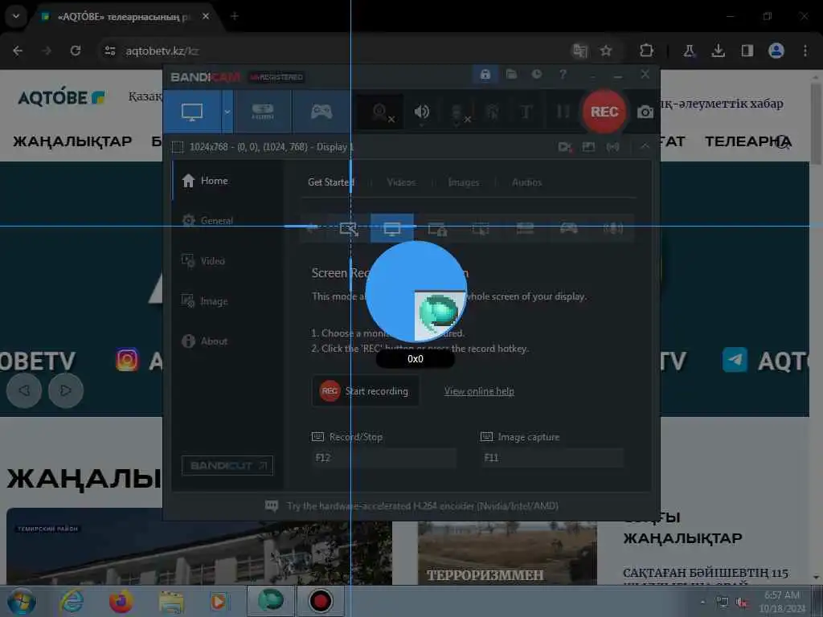
Task: Open the Home section in Bandicam sidebar
Action: click(x=227, y=181)
